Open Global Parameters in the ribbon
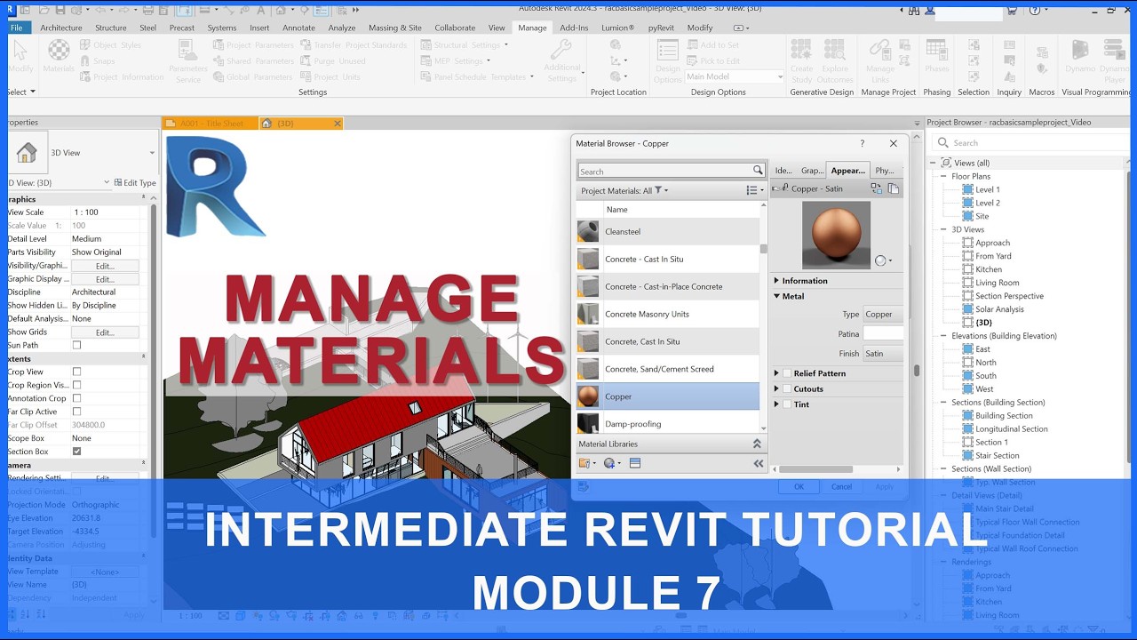The width and height of the screenshot is (1137, 640). pyautogui.click(x=252, y=77)
